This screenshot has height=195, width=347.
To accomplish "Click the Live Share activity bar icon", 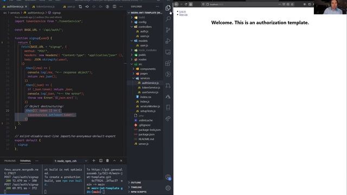I will click(168, 119).
